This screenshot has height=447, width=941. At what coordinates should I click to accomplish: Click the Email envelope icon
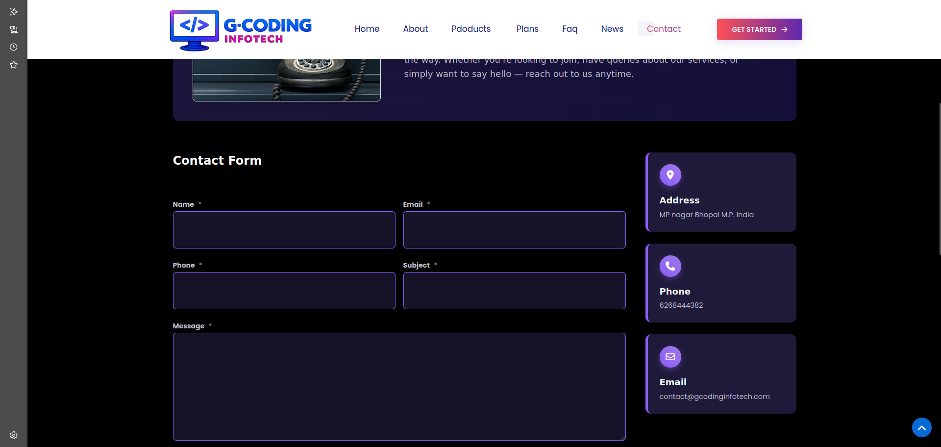[670, 357]
